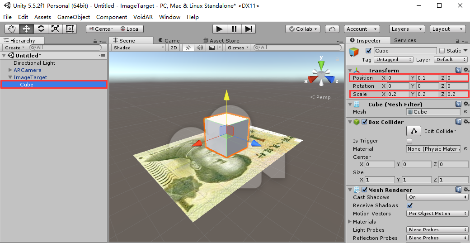This screenshot has width=470, height=243.
Task: Open the GameObject menu
Action: click(74, 17)
